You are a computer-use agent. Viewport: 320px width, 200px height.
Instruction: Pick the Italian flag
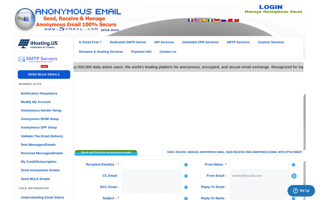[210, 20]
